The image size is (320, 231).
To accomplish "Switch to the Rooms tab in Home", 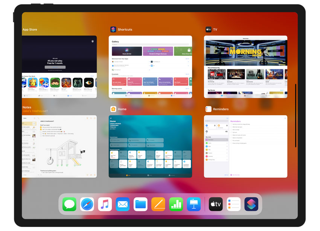I will pyautogui.click(x=149, y=175).
